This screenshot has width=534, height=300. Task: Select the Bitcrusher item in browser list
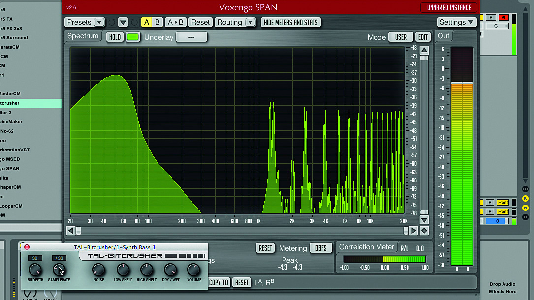pyautogui.click(x=31, y=103)
